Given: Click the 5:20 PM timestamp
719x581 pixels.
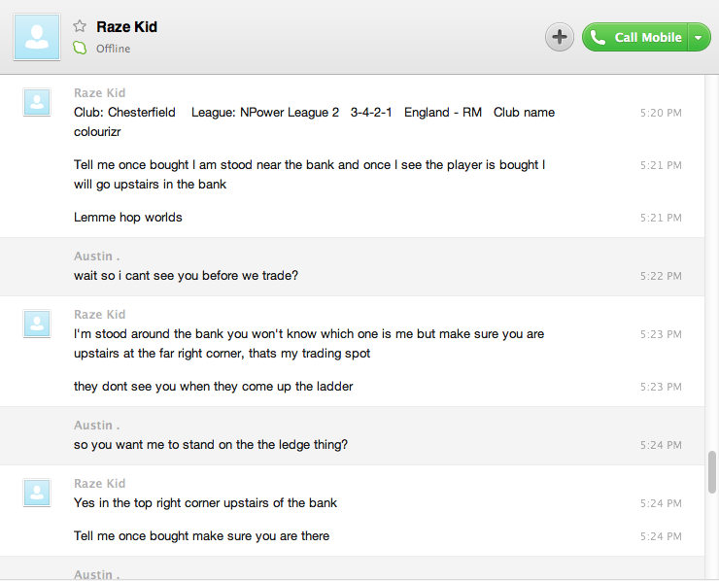Looking at the screenshot, I should 661,113.
